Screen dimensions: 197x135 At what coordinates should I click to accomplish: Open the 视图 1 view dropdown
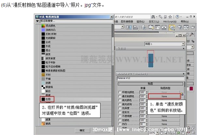pyautogui.click(x=183, y=44)
